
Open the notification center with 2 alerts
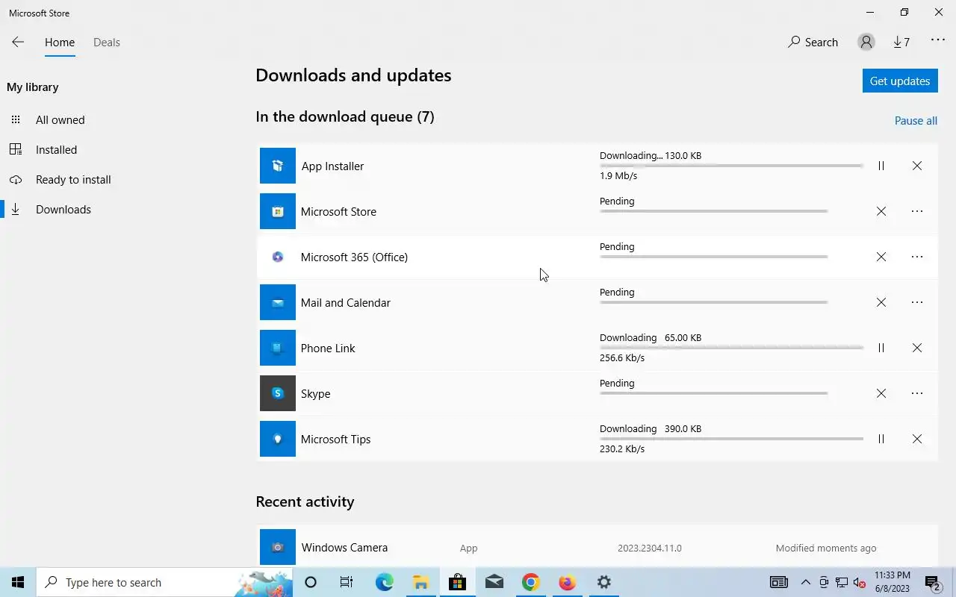[933, 582]
